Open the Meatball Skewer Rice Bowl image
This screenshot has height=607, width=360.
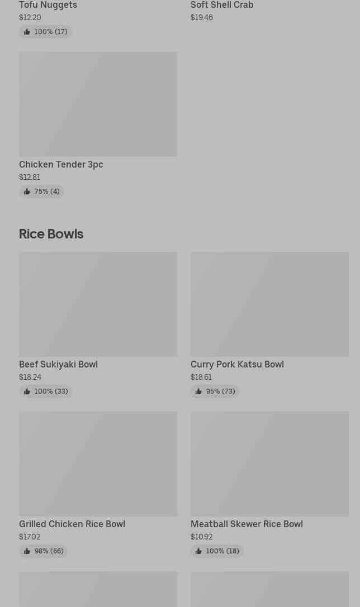click(269, 464)
